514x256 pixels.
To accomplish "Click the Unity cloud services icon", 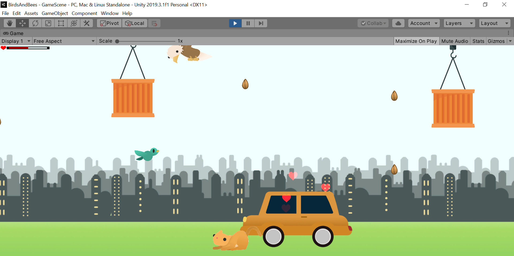I will (x=398, y=23).
